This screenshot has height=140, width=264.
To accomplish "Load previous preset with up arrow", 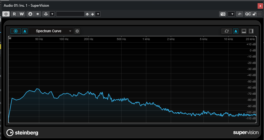I will click(x=87, y=14).
